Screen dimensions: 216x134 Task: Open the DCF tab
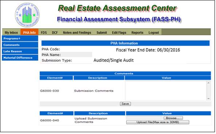[55, 33]
